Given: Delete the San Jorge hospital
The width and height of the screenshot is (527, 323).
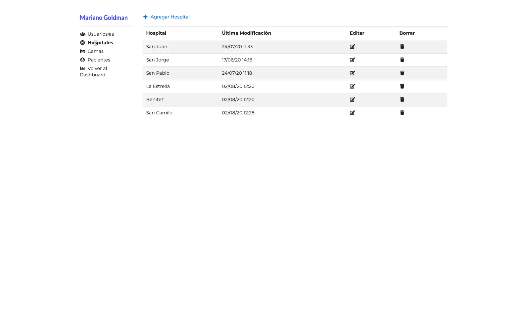Looking at the screenshot, I should click(402, 60).
